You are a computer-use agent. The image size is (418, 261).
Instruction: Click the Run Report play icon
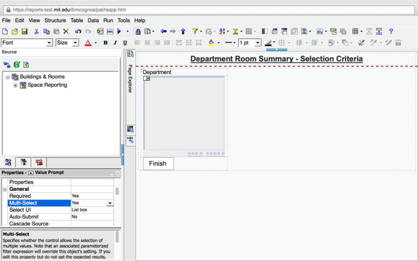tap(120, 31)
